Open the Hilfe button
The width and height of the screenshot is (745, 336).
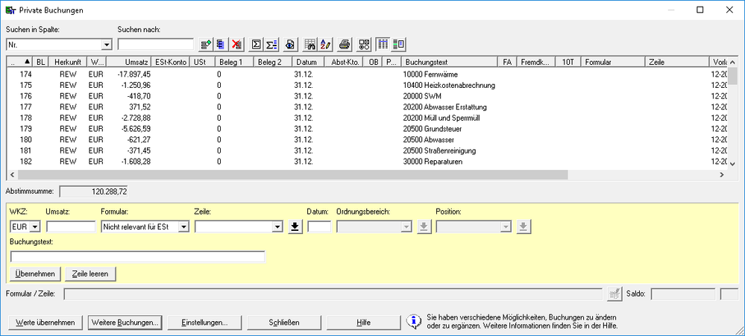point(363,323)
